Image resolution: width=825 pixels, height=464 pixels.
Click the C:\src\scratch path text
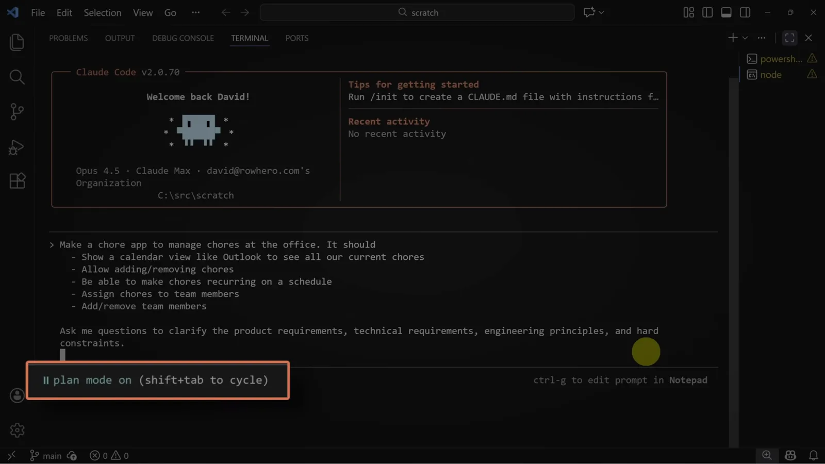pyautogui.click(x=195, y=195)
